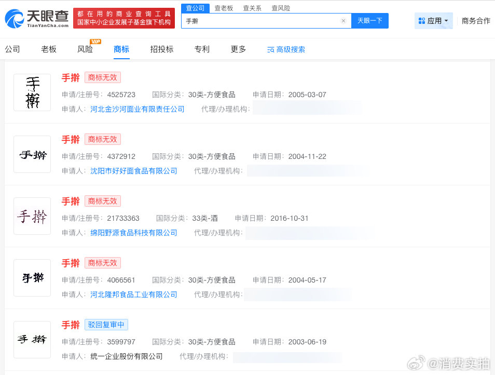Open trademark thumbnail for registration 21733363
495x375 pixels.
tap(32, 216)
